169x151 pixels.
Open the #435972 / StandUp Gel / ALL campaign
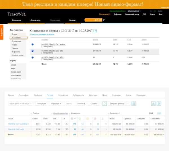53,57
